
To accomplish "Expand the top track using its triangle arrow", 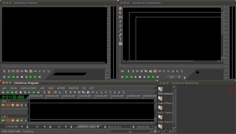I will pyautogui.click(x=26, y=105).
